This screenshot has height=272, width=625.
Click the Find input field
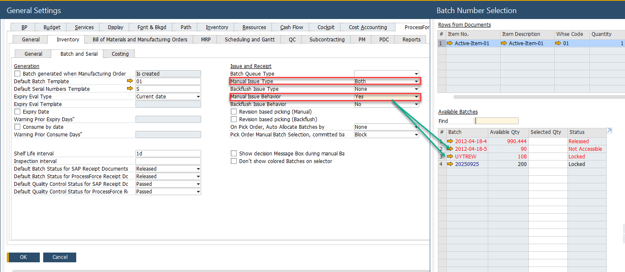(x=496, y=121)
